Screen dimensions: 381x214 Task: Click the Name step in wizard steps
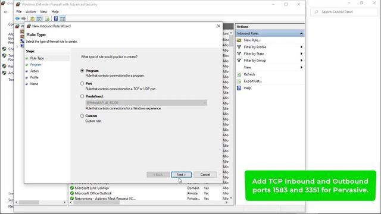coord(34,84)
